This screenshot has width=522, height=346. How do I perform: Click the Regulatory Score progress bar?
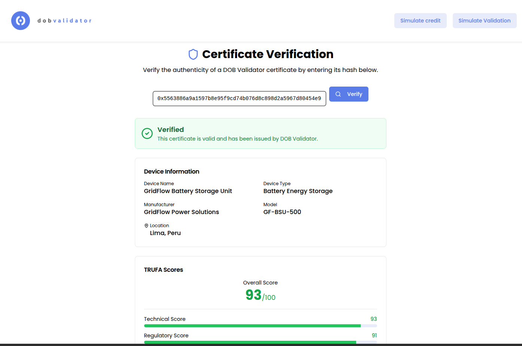tap(260, 342)
